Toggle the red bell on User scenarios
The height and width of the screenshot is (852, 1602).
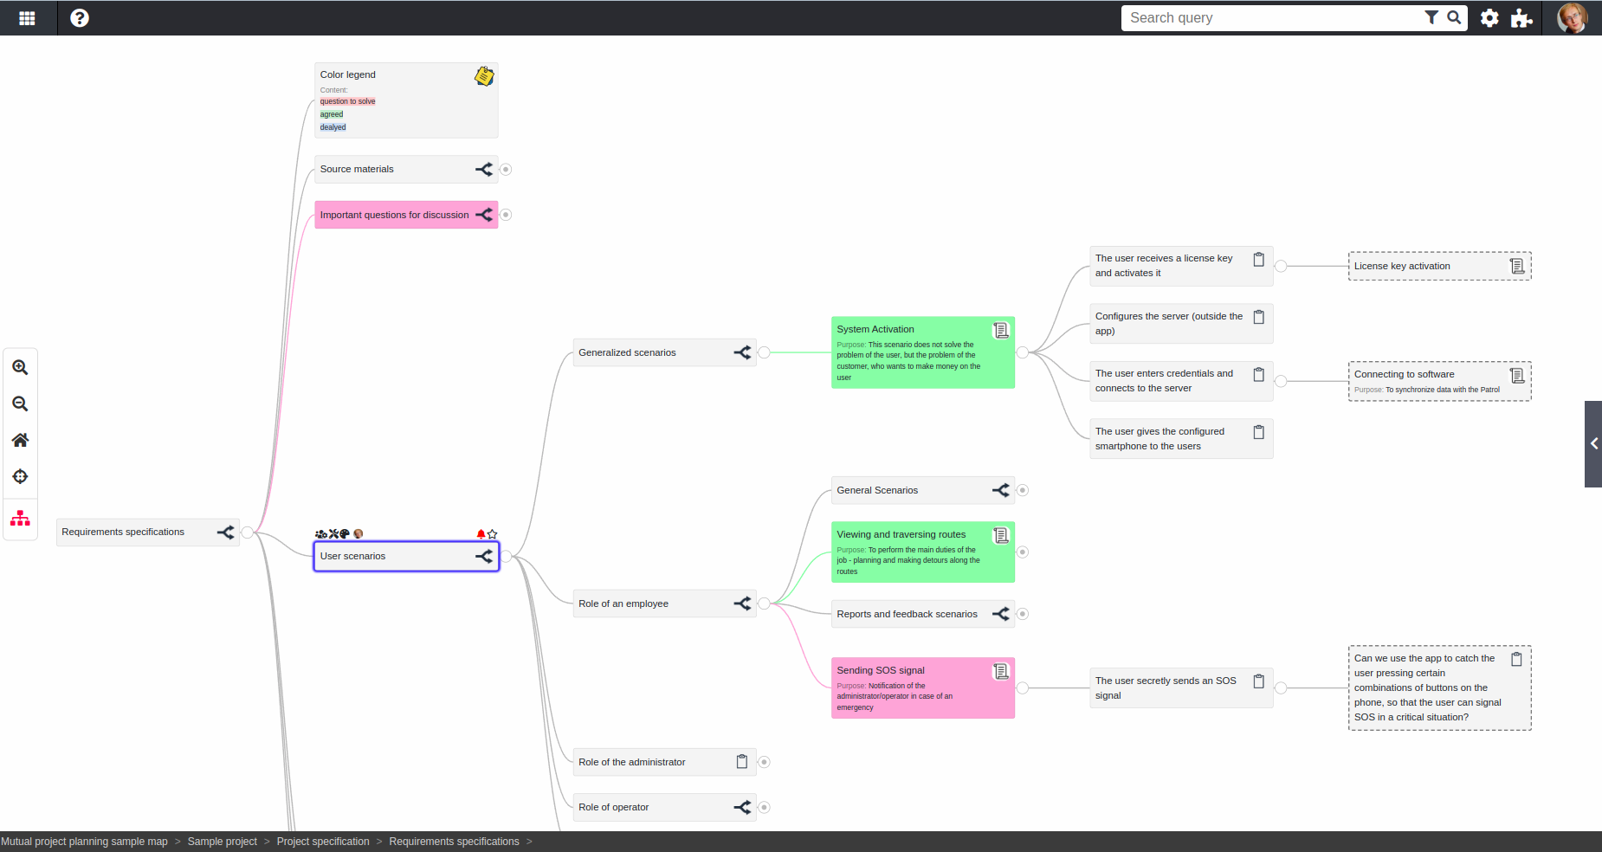click(x=481, y=534)
